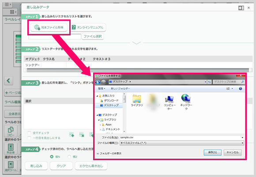This screenshot has width=256, height=177.
Task: Select the 縦N radio button
Action: click(x=52, y=157)
